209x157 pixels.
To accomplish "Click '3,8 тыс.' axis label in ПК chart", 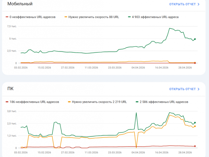I will 12,111.
